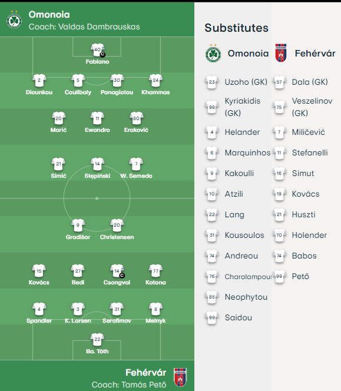
Task: Select Holender from Fehérvár substitutes
Action: click(309, 235)
